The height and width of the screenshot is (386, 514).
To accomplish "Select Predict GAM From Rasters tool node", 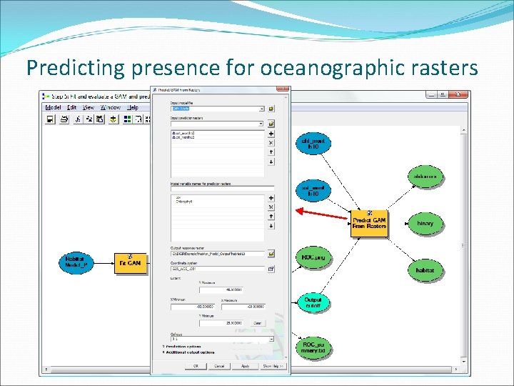I will tap(369, 223).
